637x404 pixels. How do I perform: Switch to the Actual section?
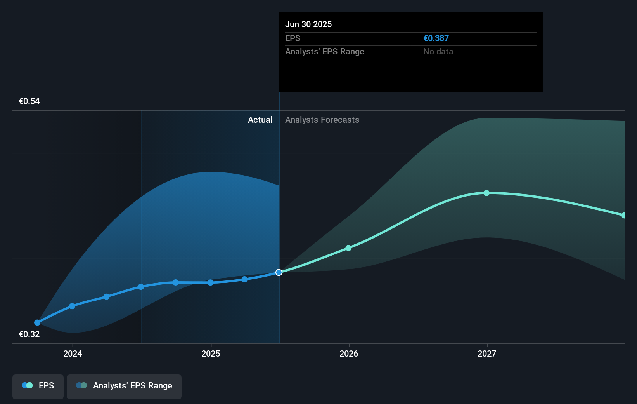(260, 120)
